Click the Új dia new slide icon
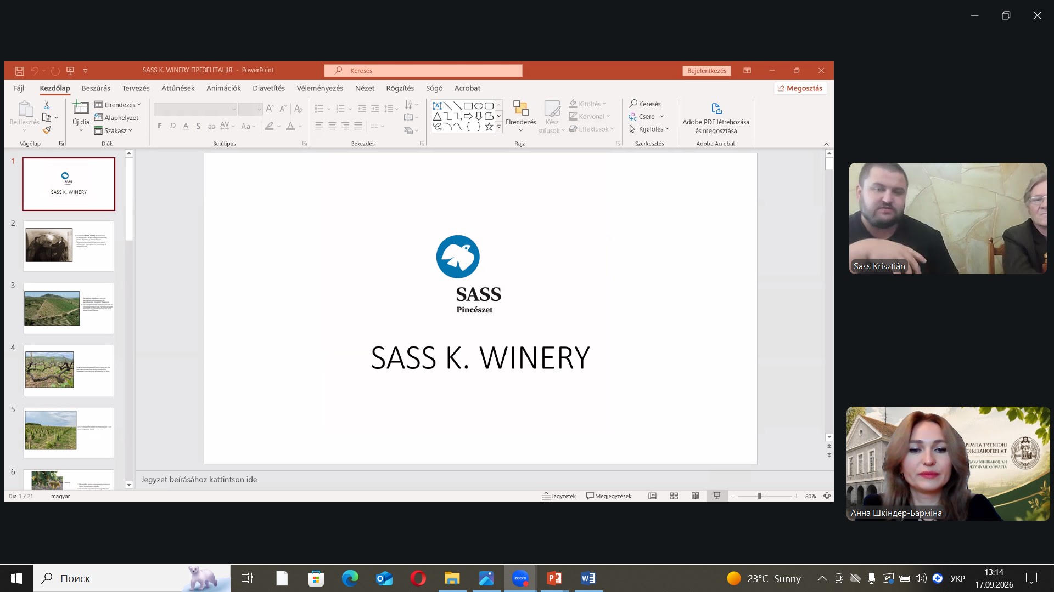 (81, 107)
